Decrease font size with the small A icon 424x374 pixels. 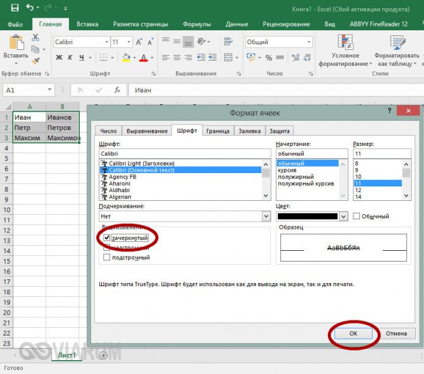tap(151, 42)
